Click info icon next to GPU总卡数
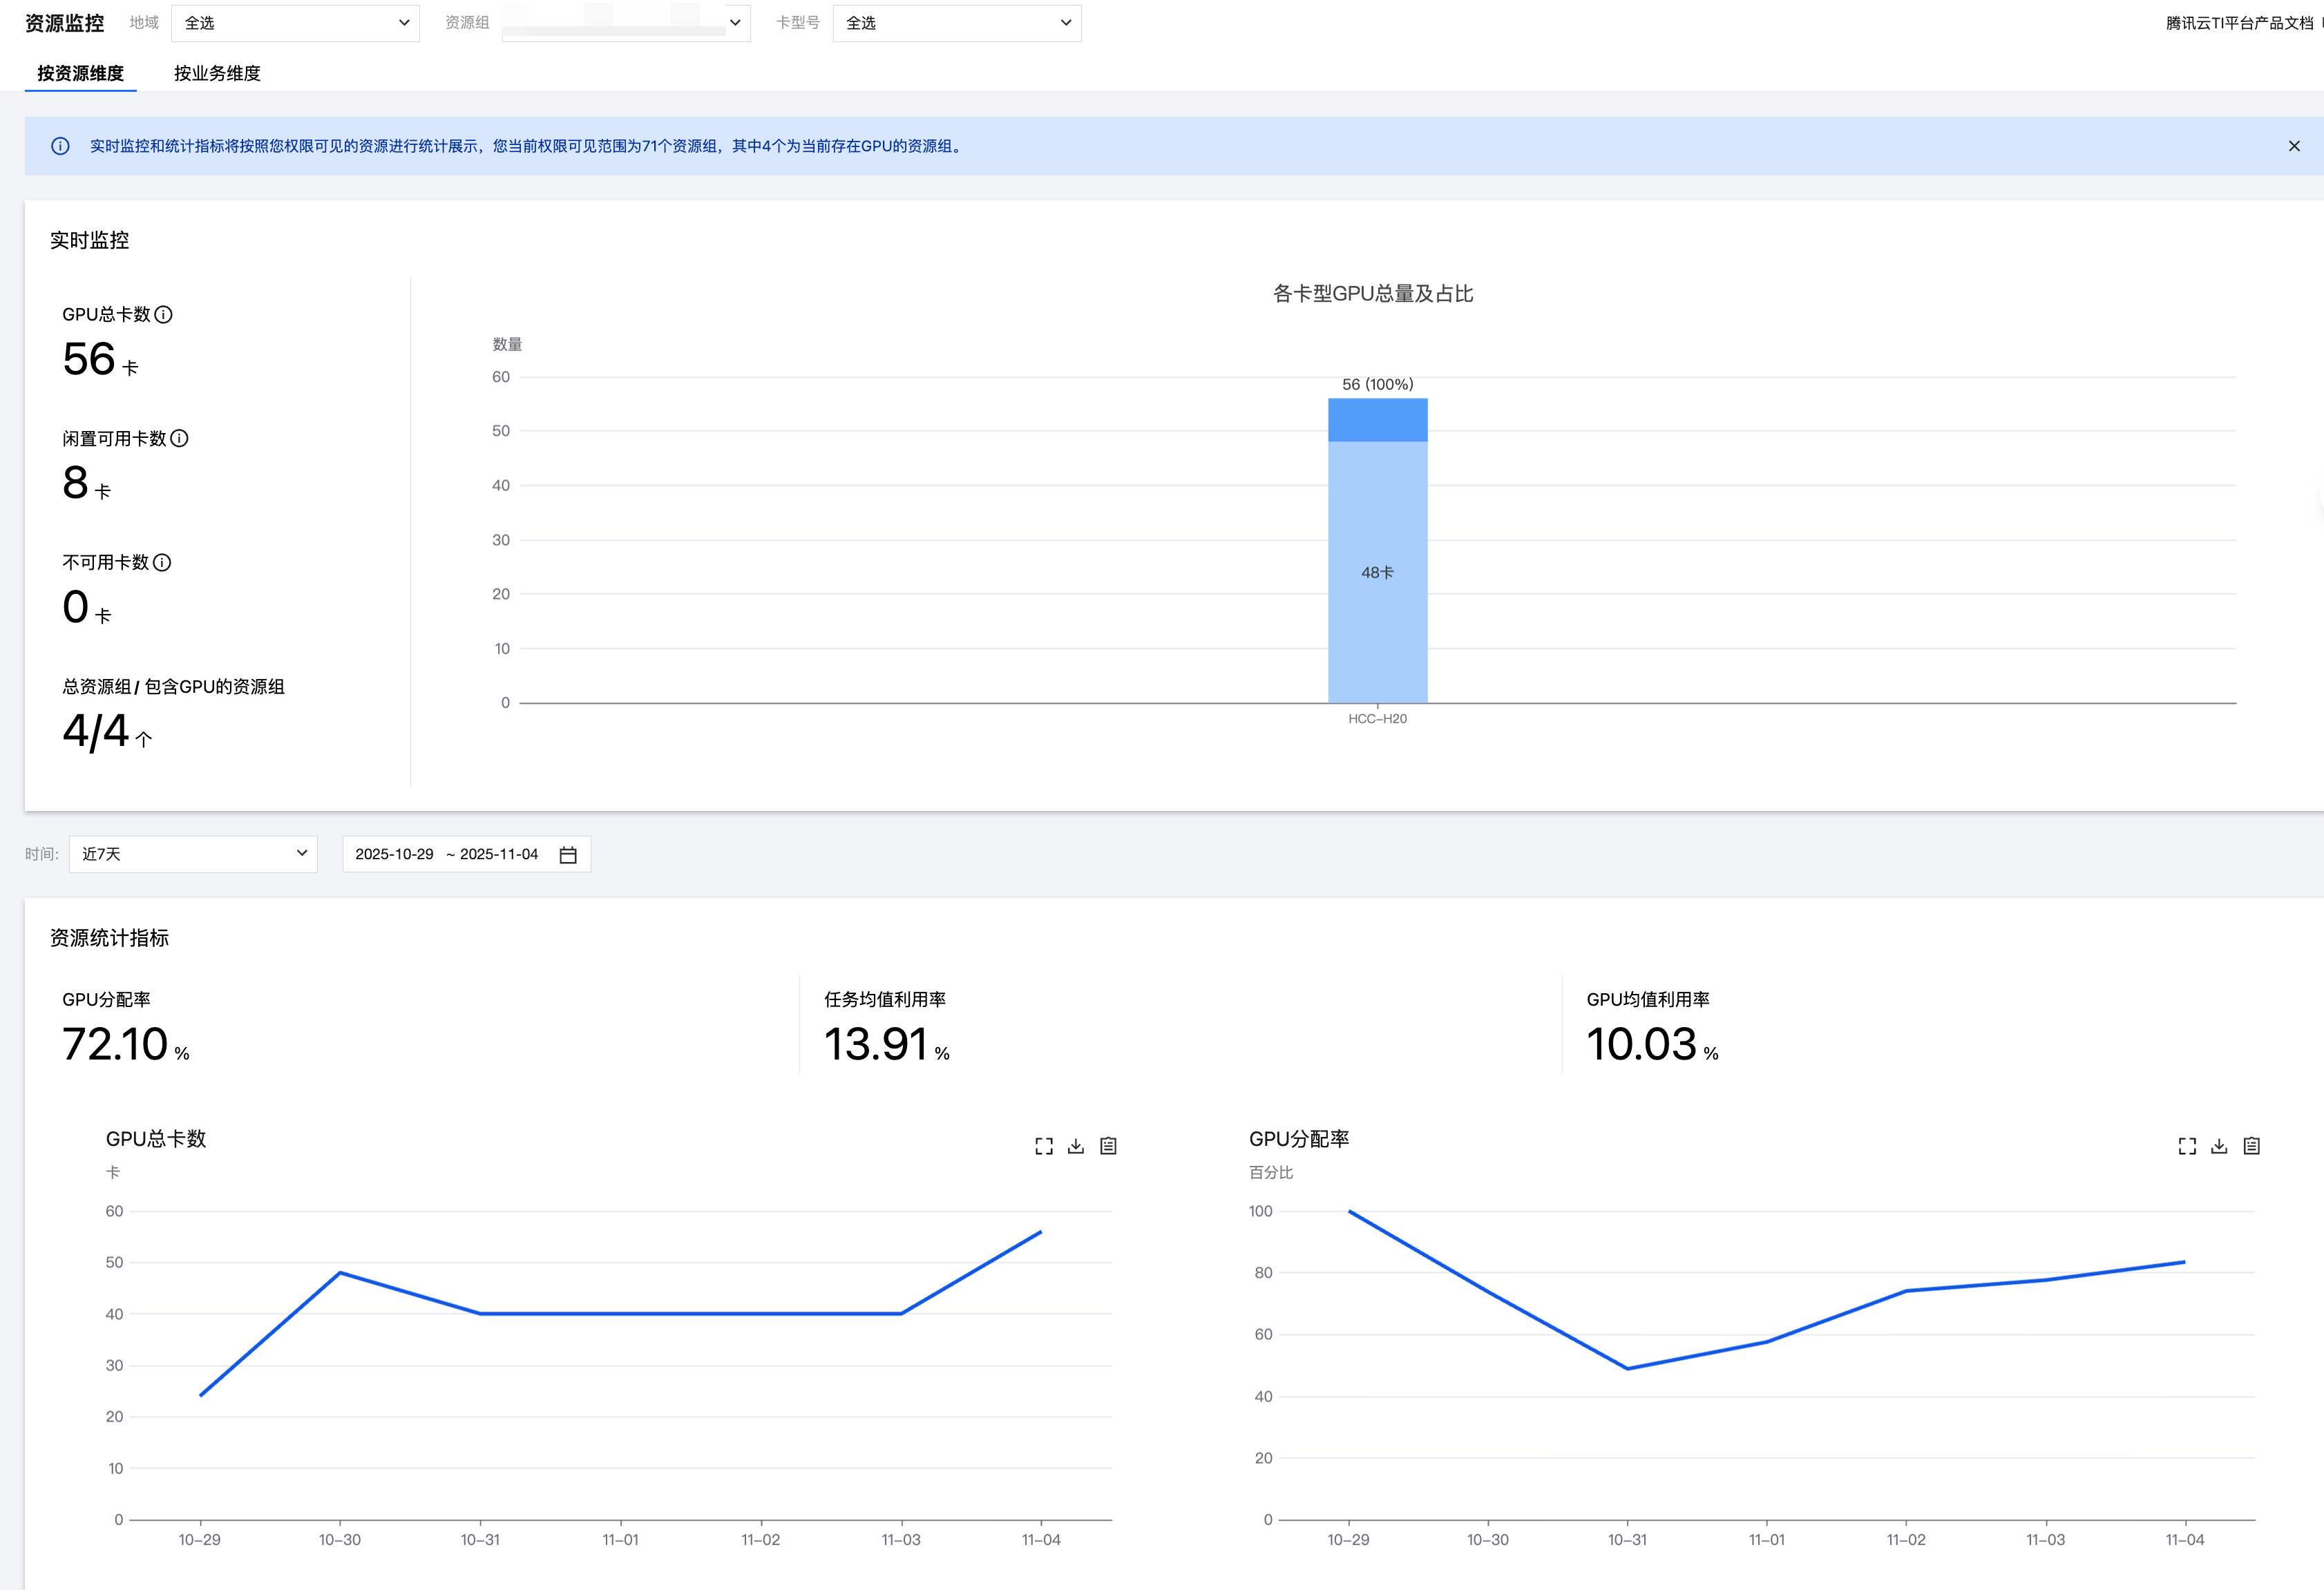This screenshot has width=2324, height=1590. (x=164, y=314)
